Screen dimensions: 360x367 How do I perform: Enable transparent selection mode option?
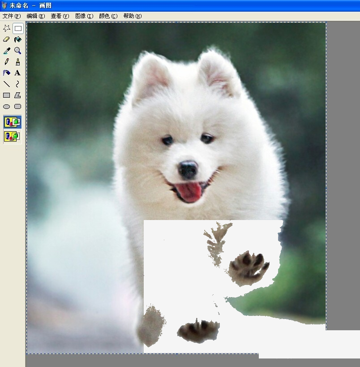pos(13,137)
